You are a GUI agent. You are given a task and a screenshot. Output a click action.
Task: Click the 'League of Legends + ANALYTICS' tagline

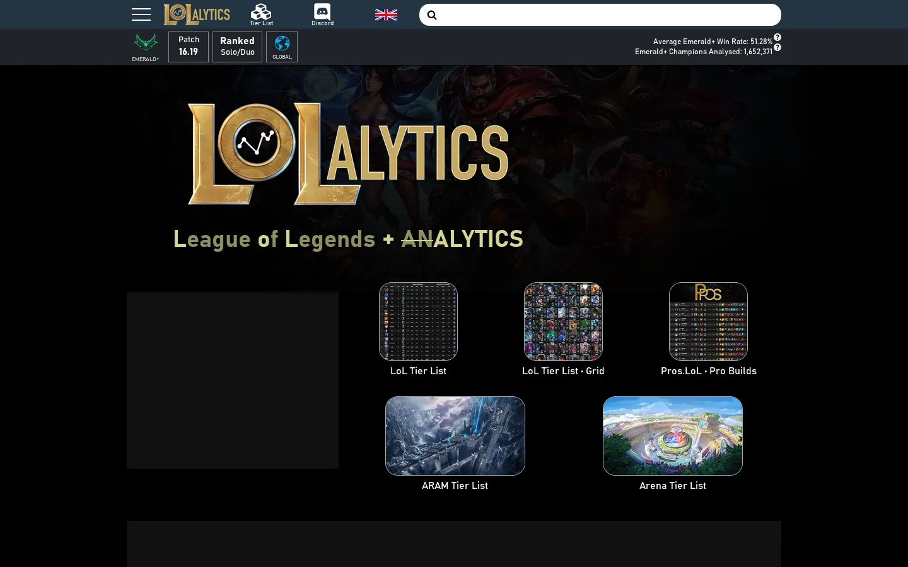[x=348, y=239]
